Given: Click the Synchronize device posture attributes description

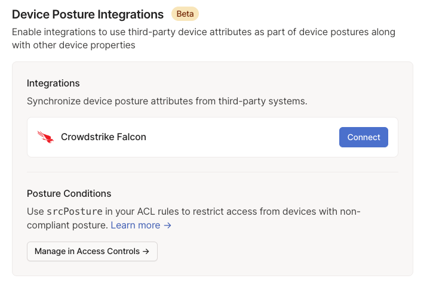Looking at the screenshot, I should [x=167, y=101].
